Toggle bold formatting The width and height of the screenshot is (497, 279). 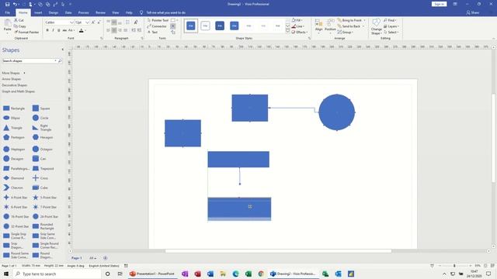tap(47, 30)
